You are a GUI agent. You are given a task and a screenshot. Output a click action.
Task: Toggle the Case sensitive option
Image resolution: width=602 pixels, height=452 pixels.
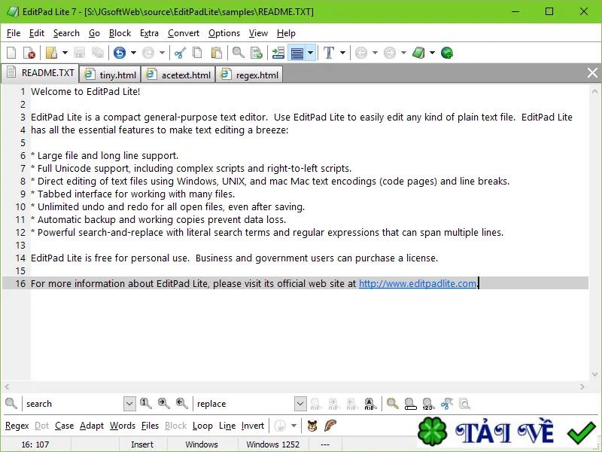(x=64, y=426)
